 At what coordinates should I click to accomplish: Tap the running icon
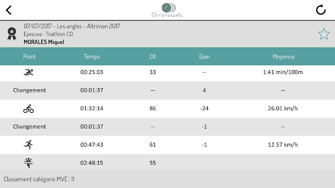point(28,145)
